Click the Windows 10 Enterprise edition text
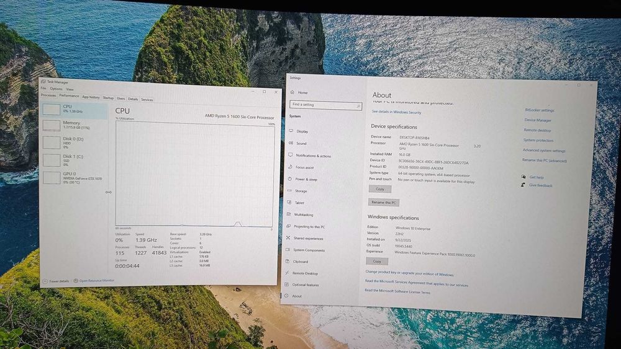Image resolution: width=621 pixels, height=349 pixels. coord(413,228)
